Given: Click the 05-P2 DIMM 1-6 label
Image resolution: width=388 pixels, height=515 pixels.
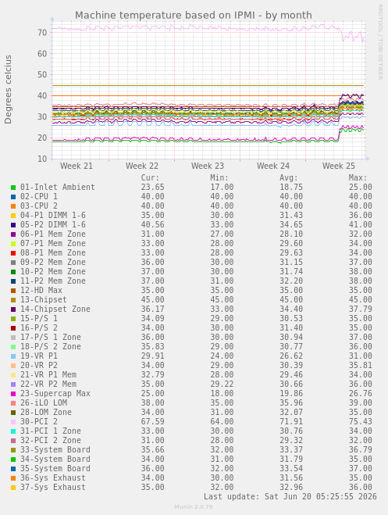Looking at the screenshot, I should pos(53,224).
